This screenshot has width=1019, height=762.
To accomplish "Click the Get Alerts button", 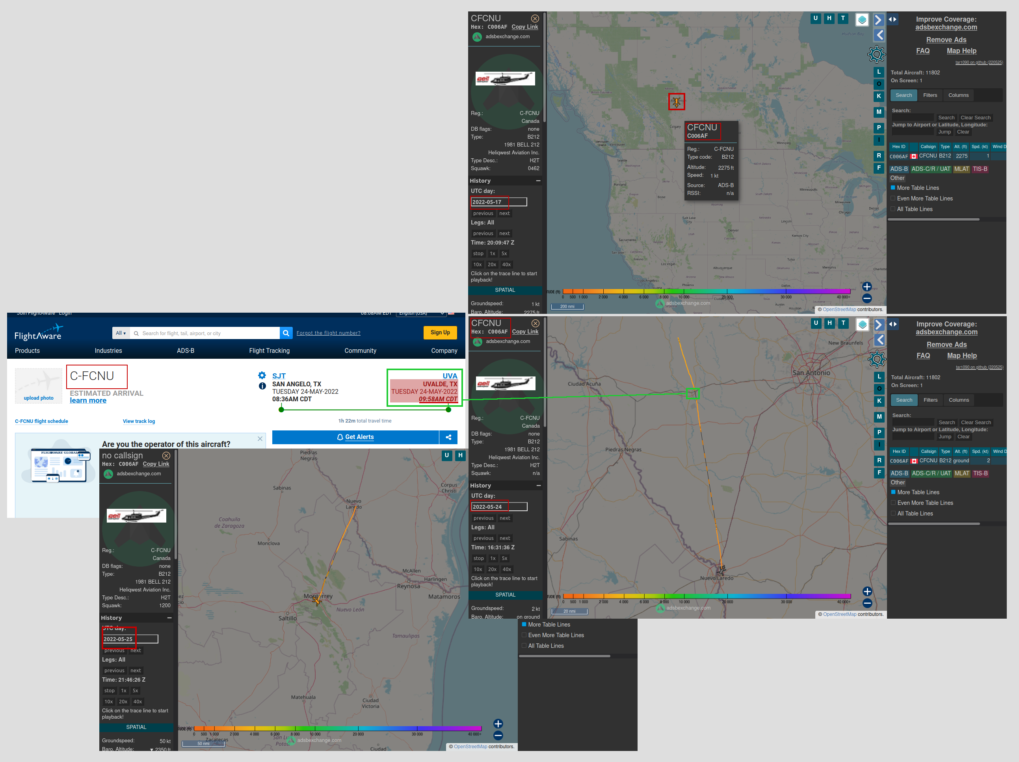I will pos(355,437).
